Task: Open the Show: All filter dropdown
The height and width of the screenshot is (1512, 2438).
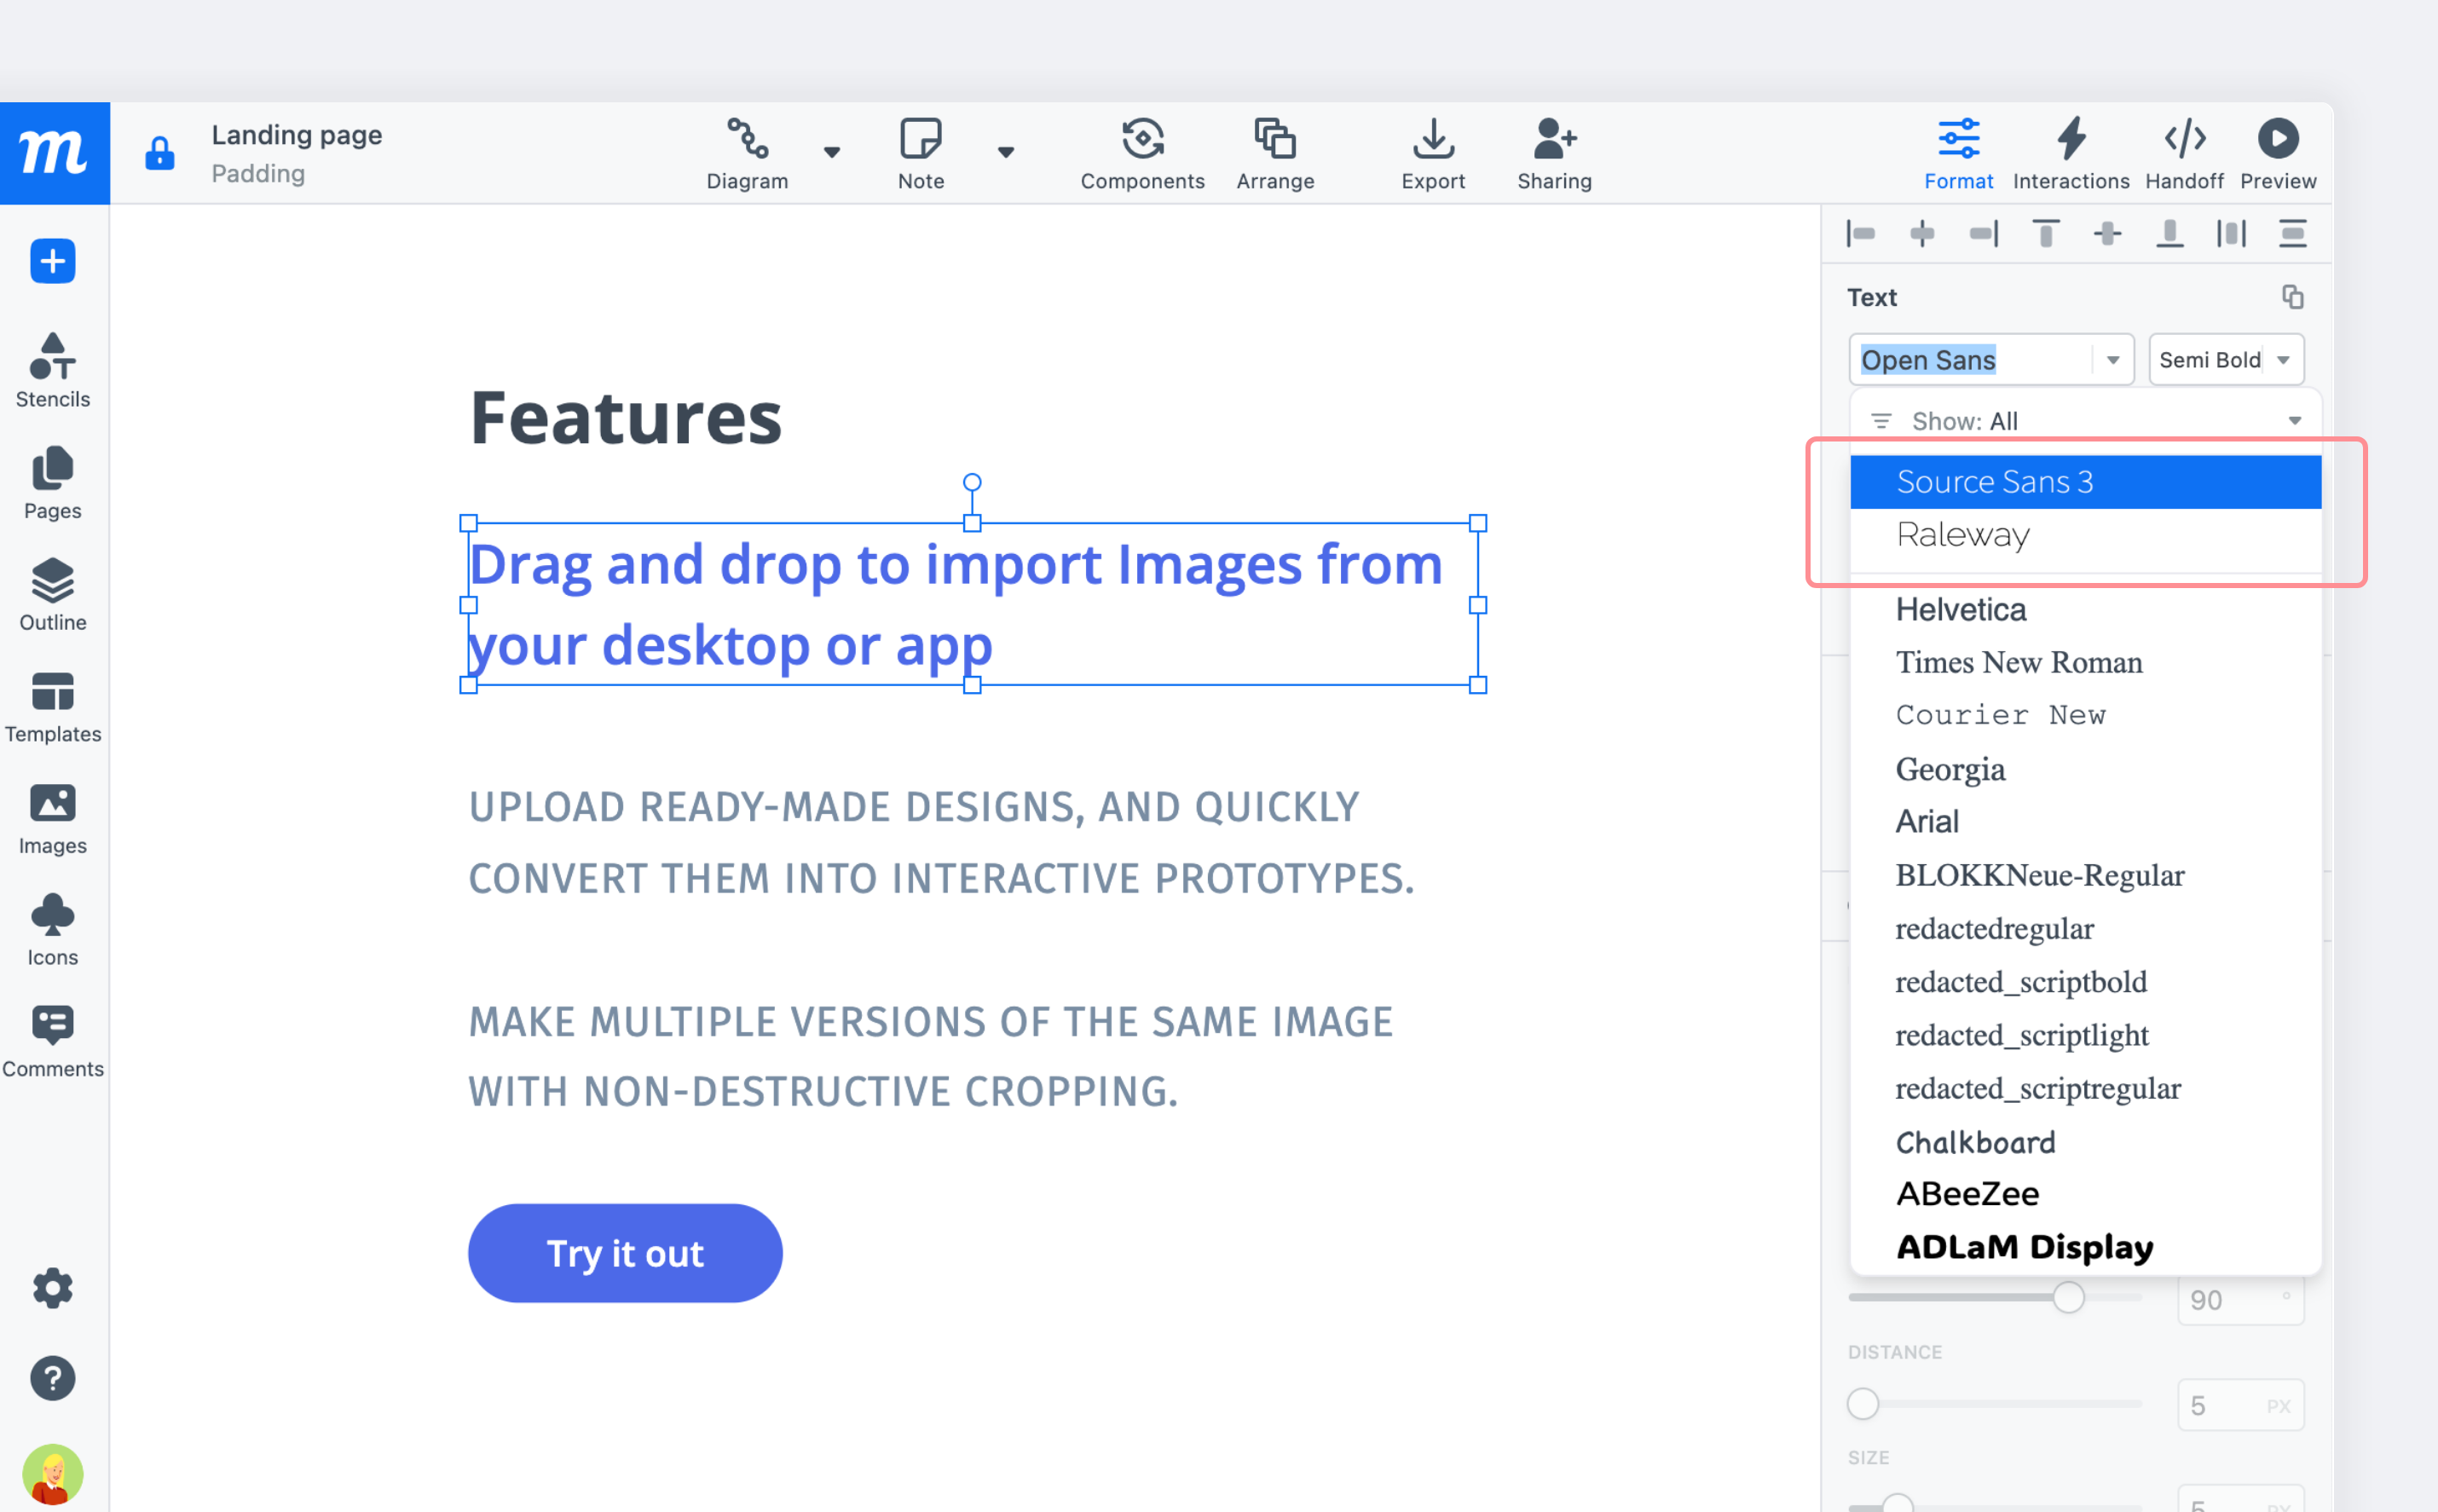Action: 2086,421
